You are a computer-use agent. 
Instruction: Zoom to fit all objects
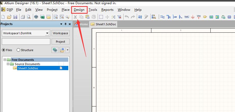(56, 17)
